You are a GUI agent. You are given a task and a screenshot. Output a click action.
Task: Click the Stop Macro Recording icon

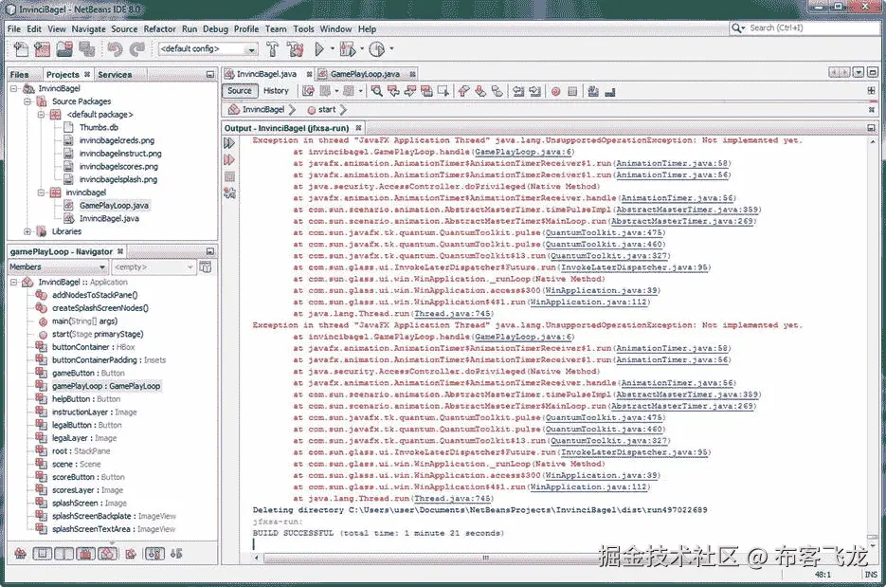pyautogui.click(x=572, y=91)
